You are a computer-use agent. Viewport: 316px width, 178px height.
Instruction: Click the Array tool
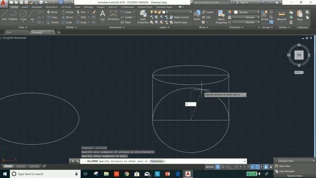point(81,22)
